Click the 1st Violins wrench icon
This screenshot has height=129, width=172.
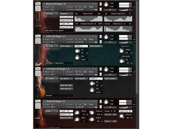pyautogui.click(x=38, y=69)
